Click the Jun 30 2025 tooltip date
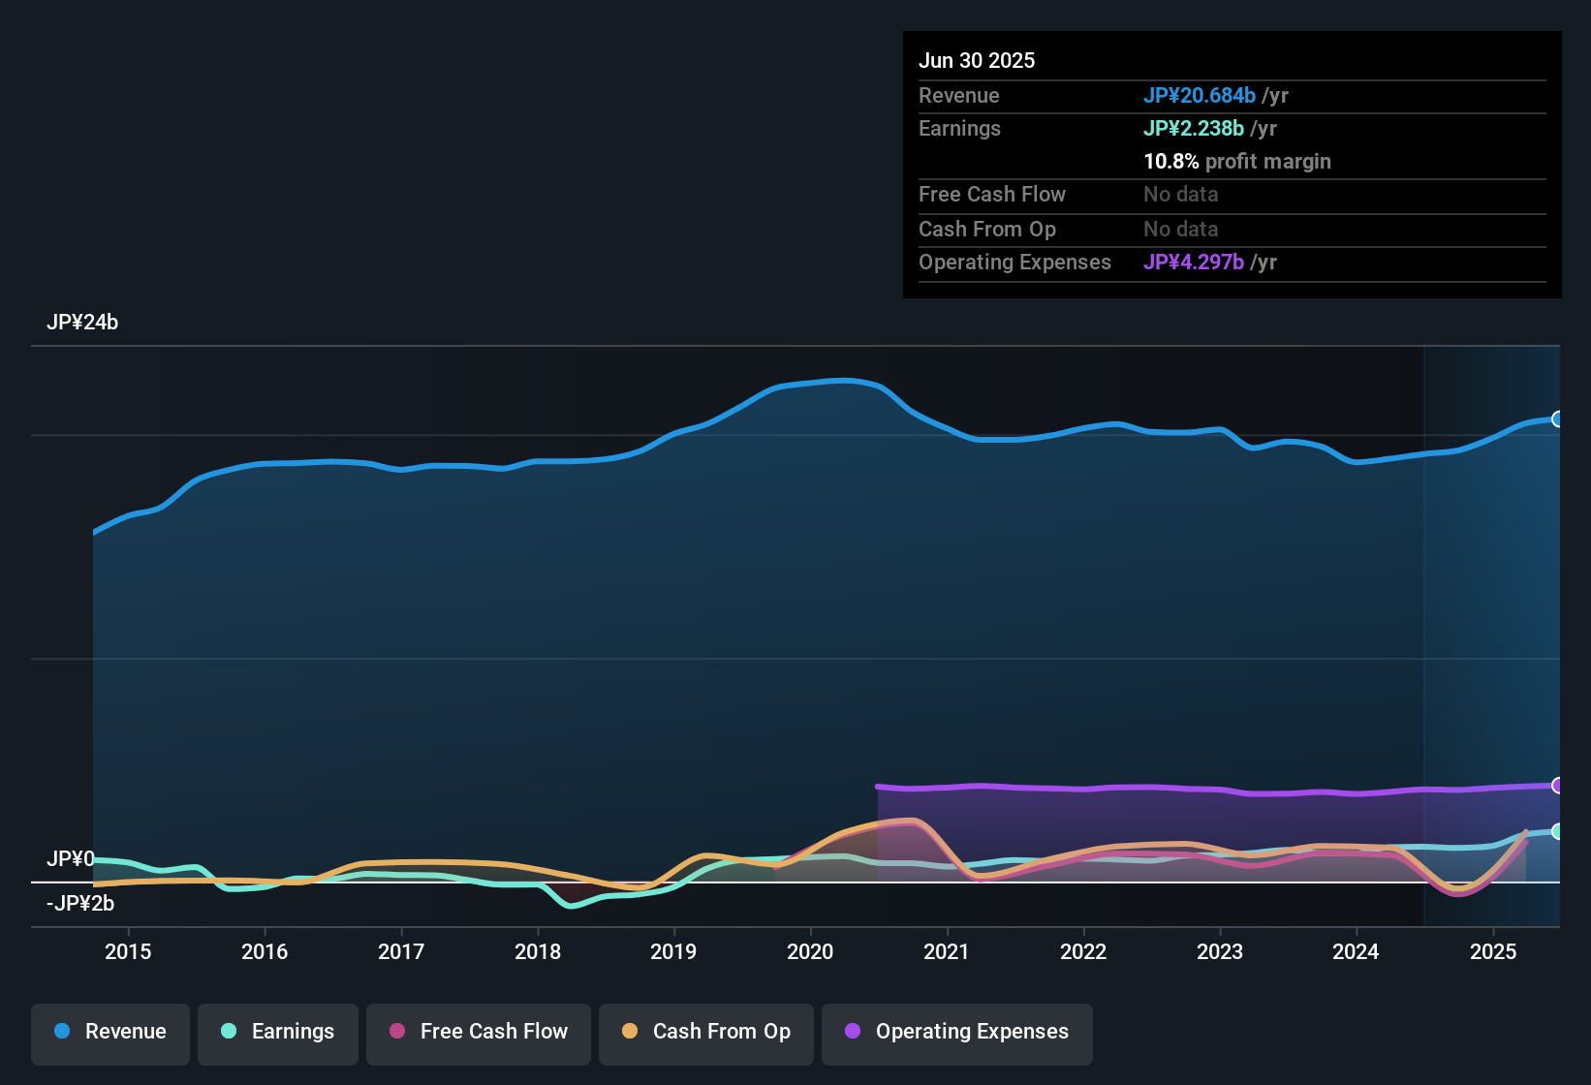Viewport: 1591px width, 1085px height. (x=977, y=60)
